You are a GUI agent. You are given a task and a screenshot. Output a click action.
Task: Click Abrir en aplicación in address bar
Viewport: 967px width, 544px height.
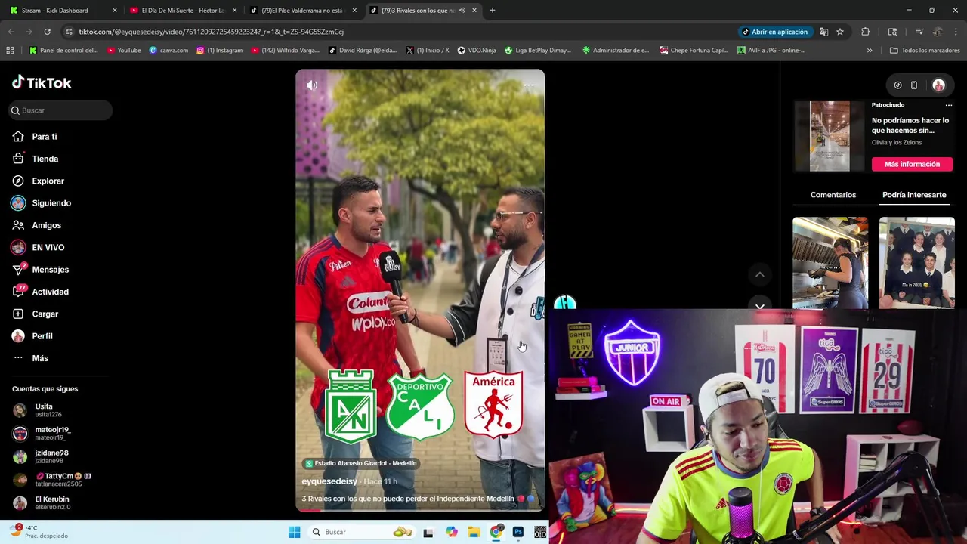coord(775,32)
